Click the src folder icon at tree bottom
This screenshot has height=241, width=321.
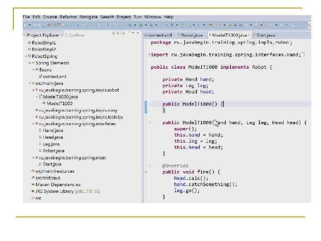tap(33, 198)
